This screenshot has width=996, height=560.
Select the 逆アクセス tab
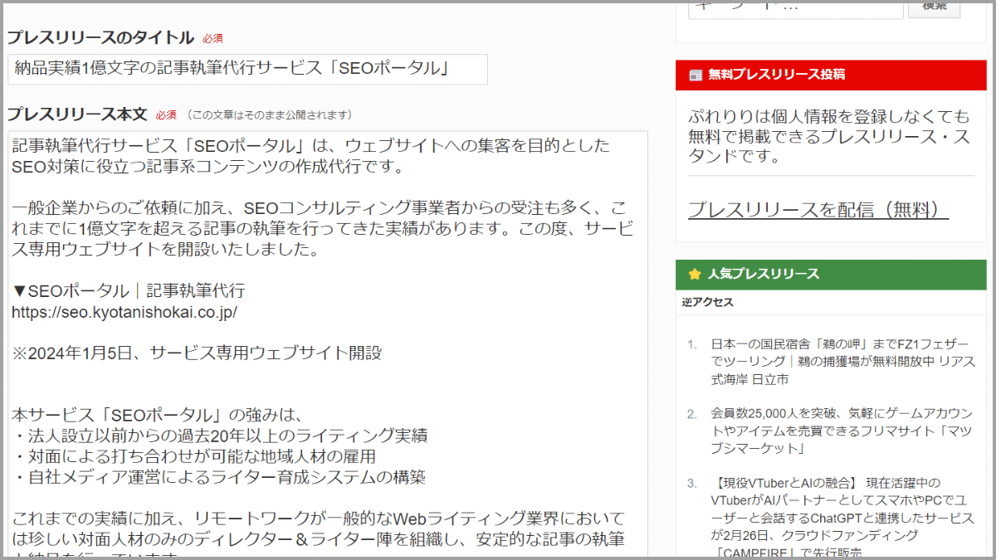pyautogui.click(x=708, y=302)
